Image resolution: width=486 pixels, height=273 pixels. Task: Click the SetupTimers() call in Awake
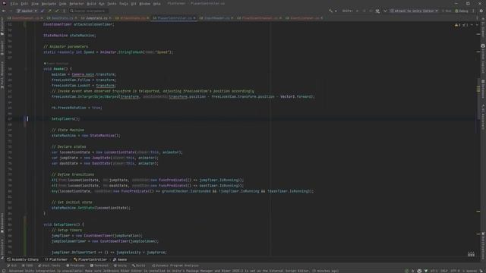coord(65,119)
